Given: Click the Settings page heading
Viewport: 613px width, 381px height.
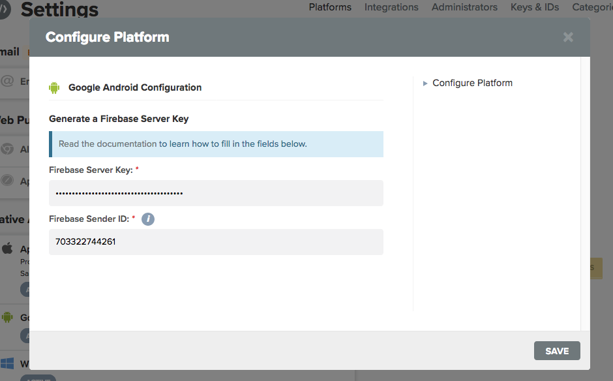Looking at the screenshot, I should (x=59, y=9).
